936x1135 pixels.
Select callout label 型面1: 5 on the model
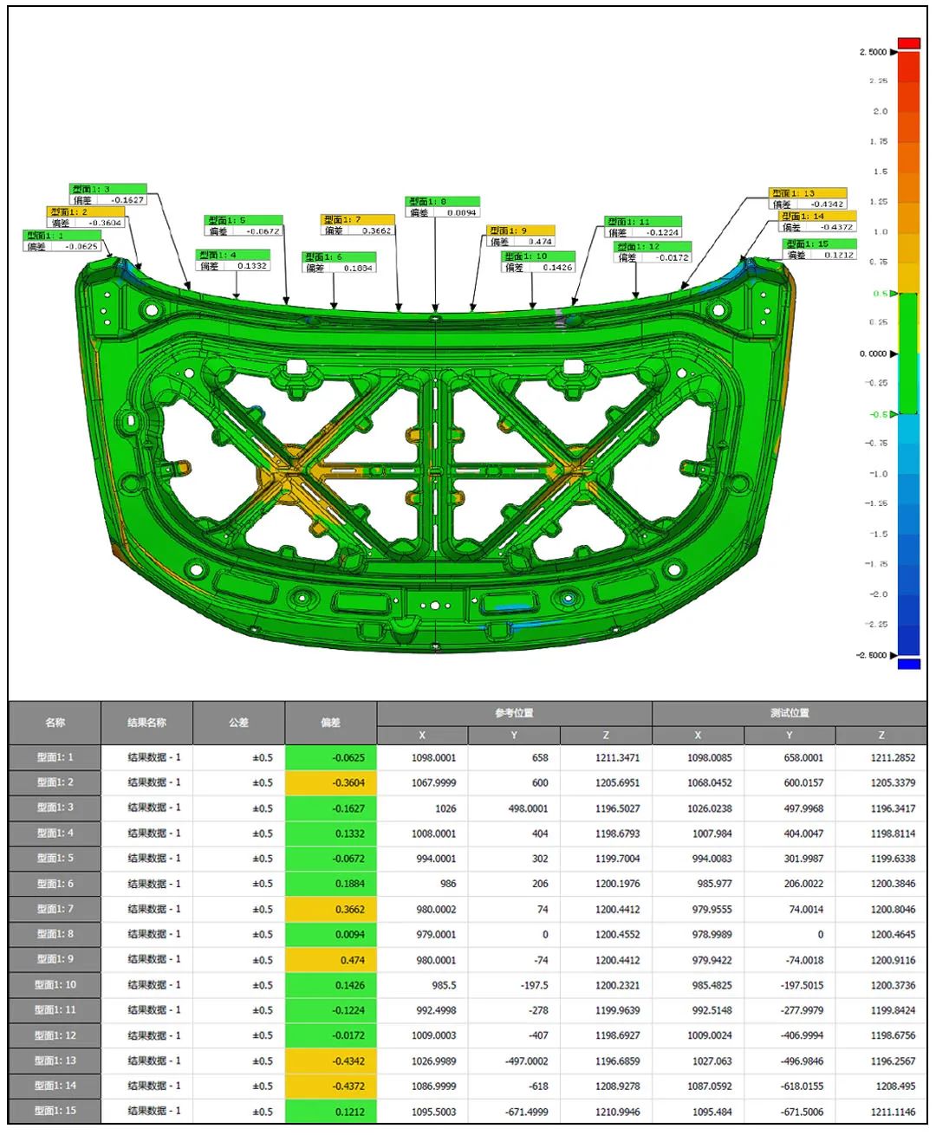tap(244, 220)
